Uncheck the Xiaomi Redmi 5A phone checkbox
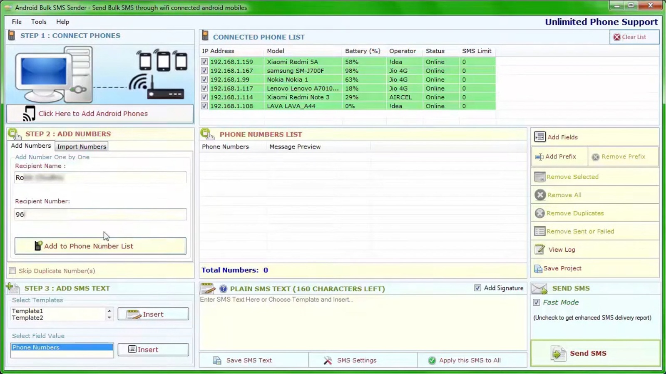 (x=204, y=62)
